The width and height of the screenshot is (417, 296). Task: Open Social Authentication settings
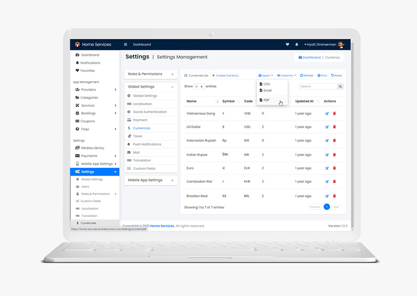(x=151, y=112)
